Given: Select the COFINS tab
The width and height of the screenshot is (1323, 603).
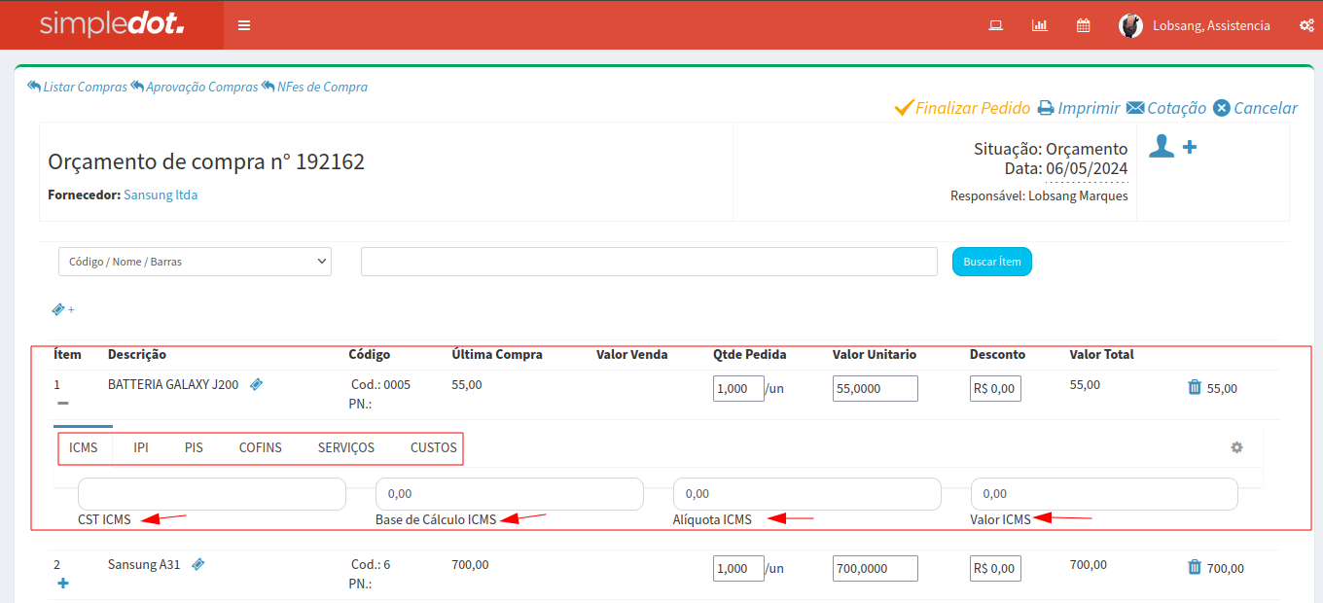Looking at the screenshot, I should click(x=260, y=448).
